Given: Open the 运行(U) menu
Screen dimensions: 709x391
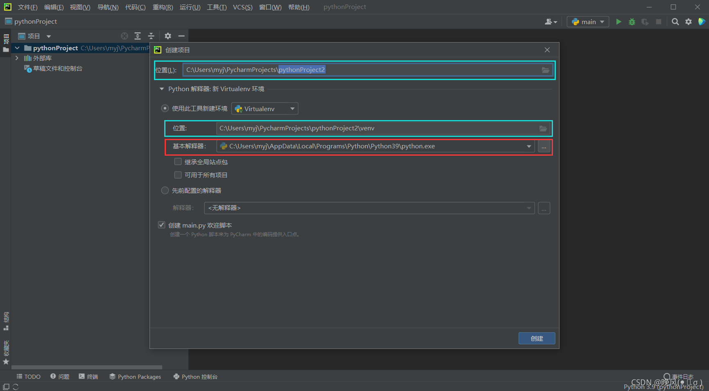Looking at the screenshot, I should click(190, 7).
